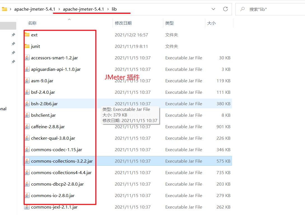This screenshot has width=305, height=215.
Task: Click the first quick access pin icon
Action: click(x=13, y=35)
